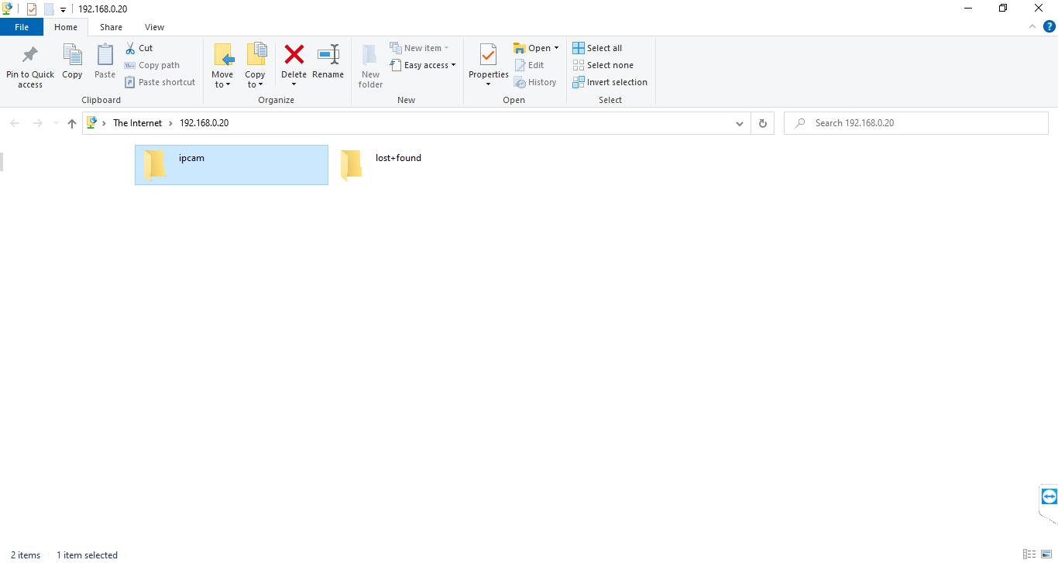This screenshot has height=563, width=1058.
Task: Refresh the 192.168.0.20 folder view
Action: tap(762, 122)
